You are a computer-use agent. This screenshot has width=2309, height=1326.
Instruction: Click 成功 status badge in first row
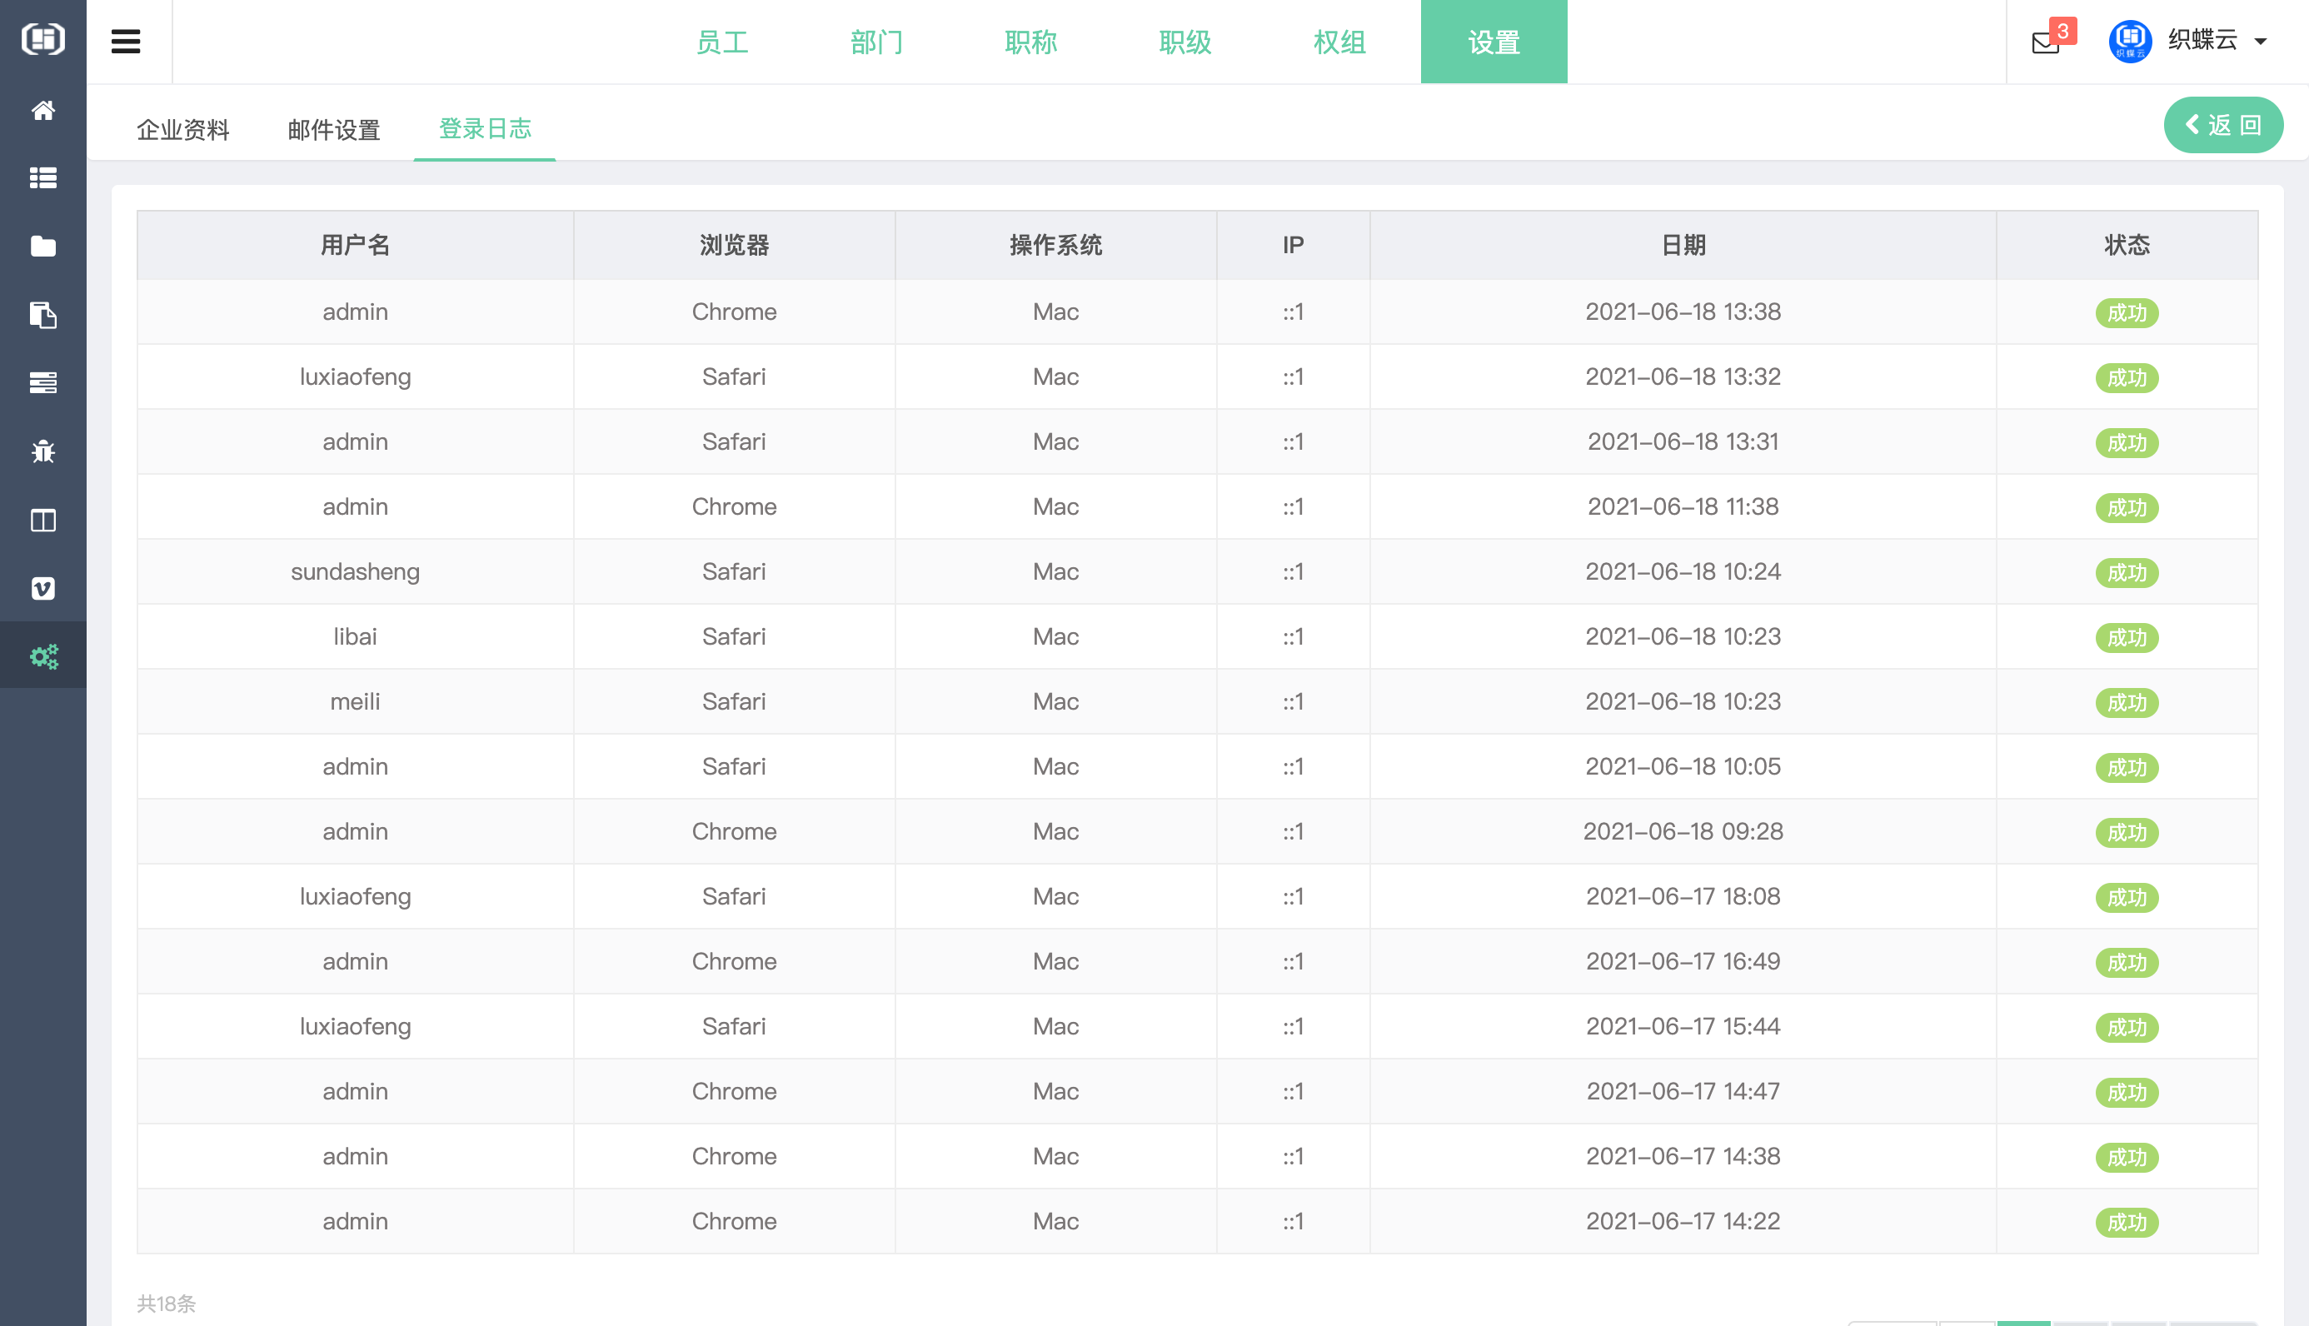pos(2126,312)
